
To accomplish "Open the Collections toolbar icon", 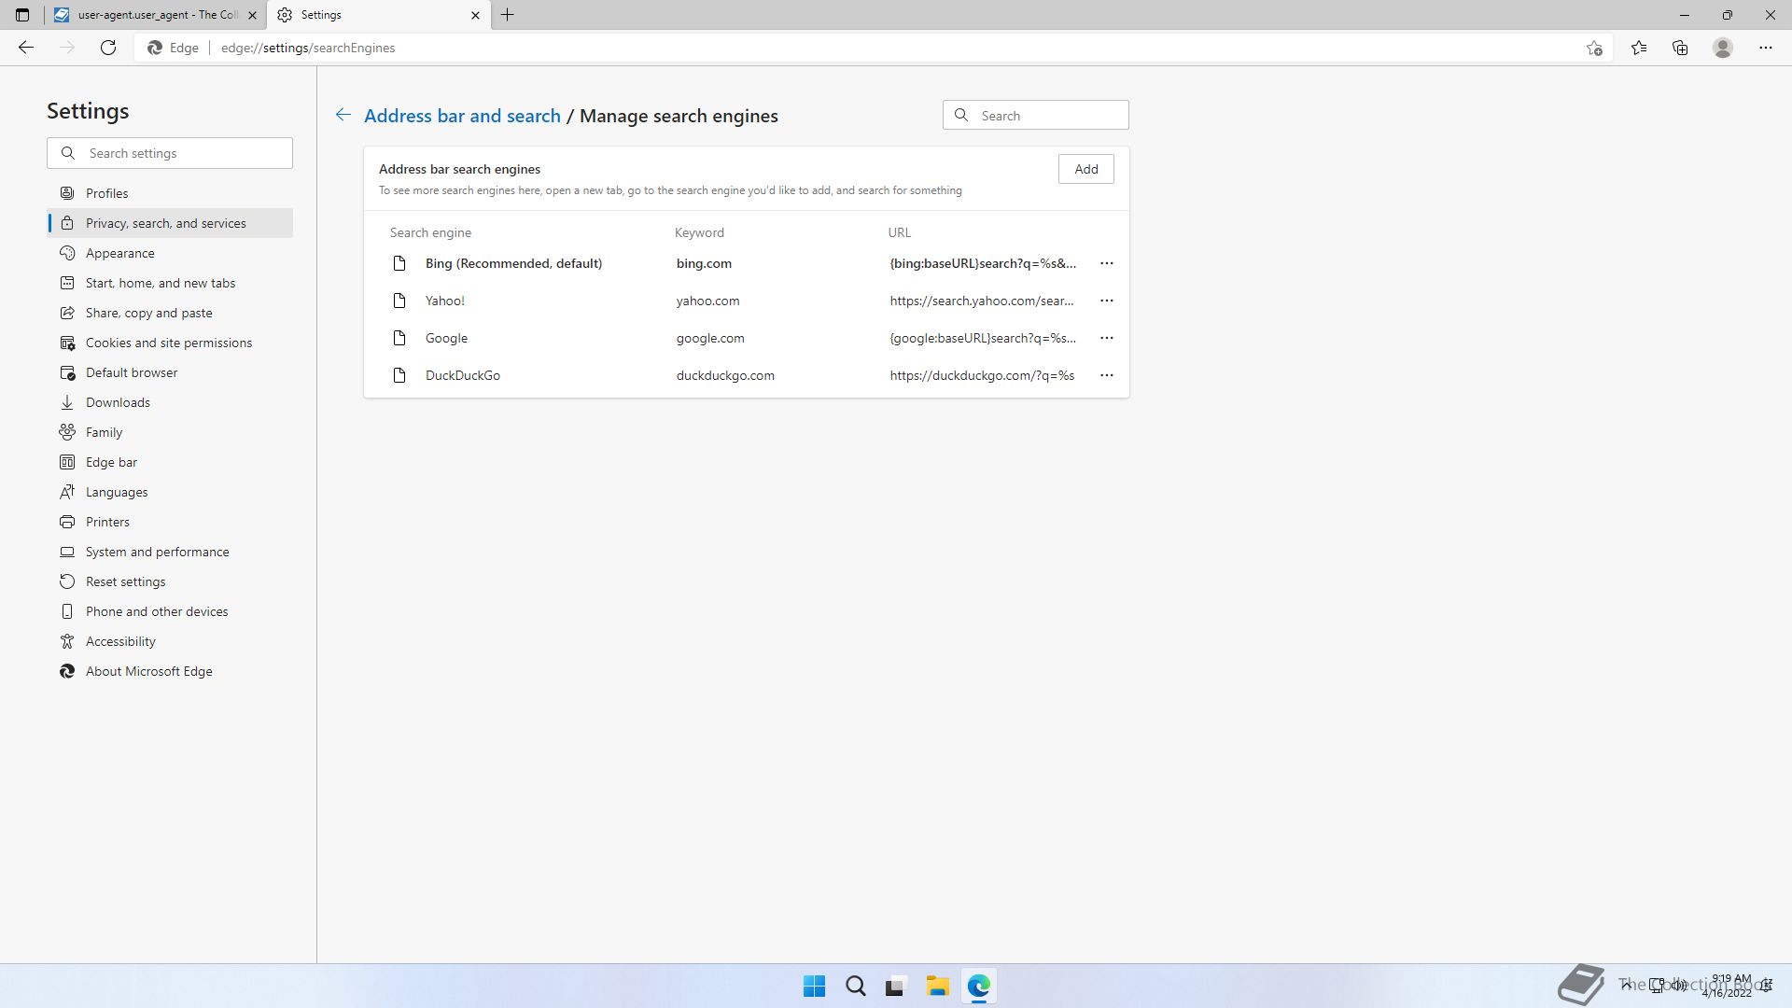I will coord(1680,48).
